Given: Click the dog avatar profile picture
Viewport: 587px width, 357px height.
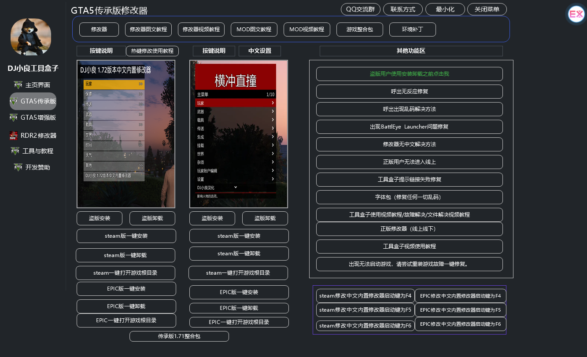Looking at the screenshot, I should coord(31,37).
